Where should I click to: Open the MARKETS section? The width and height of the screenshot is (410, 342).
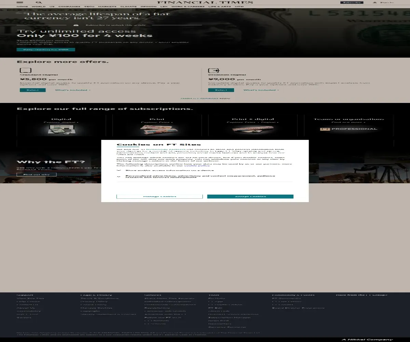click(107, 6)
